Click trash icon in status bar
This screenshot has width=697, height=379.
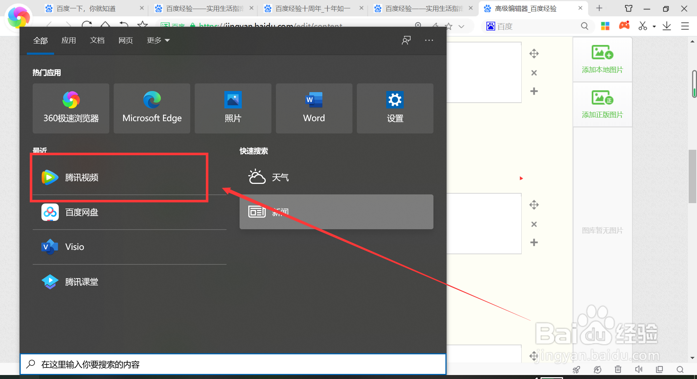coord(618,370)
